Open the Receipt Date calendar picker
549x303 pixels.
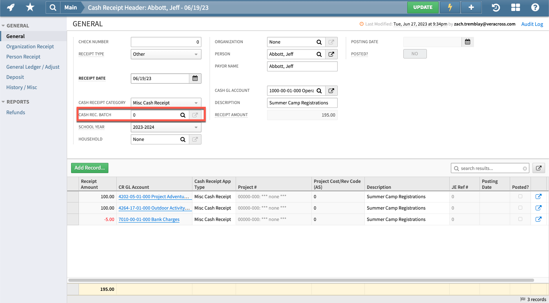coord(195,78)
